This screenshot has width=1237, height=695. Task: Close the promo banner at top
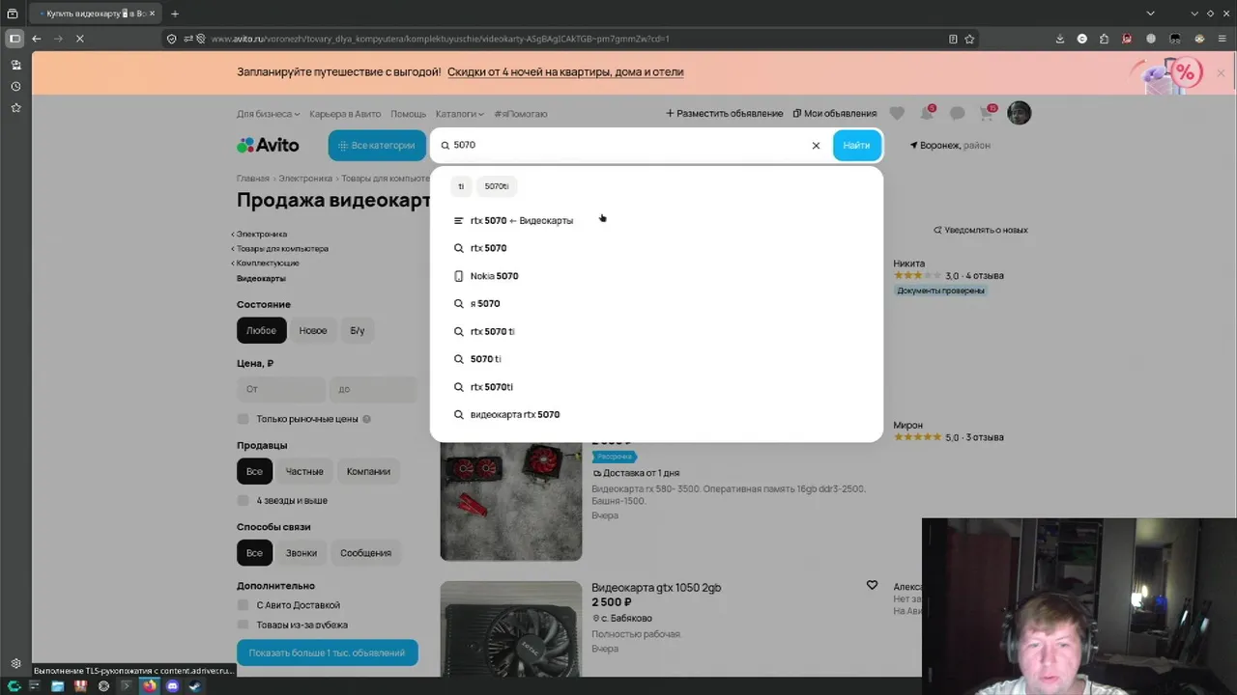pos(1221,73)
